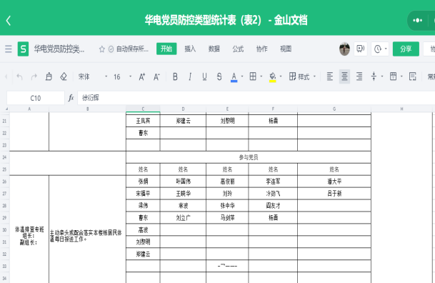Open font color dropdown arrow
Viewport: 435px width, 283px height.
point(242,76)
